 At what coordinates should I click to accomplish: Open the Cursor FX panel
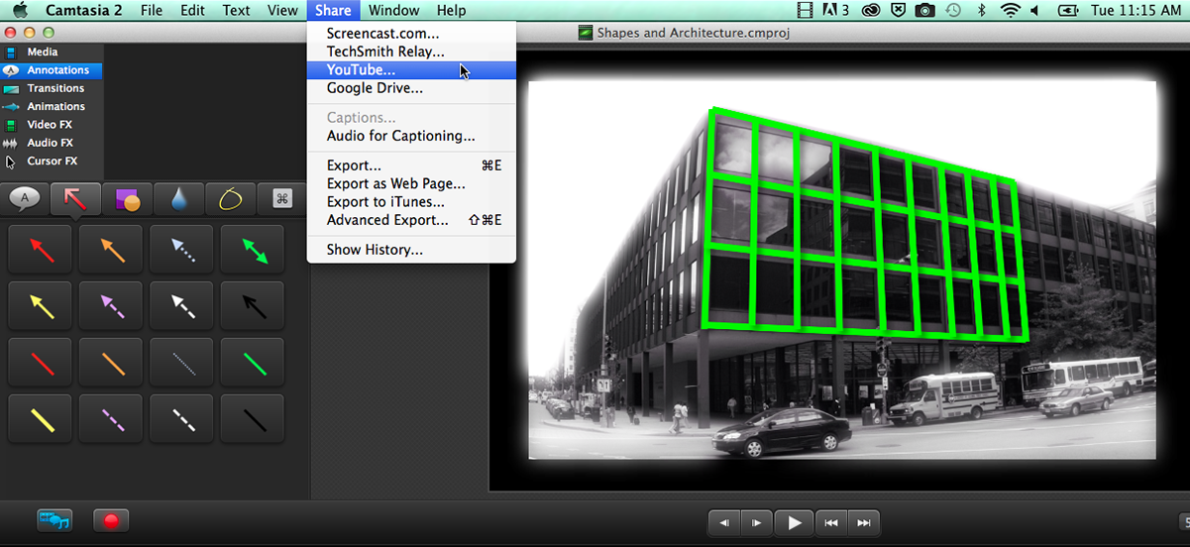tap(52, 161)
